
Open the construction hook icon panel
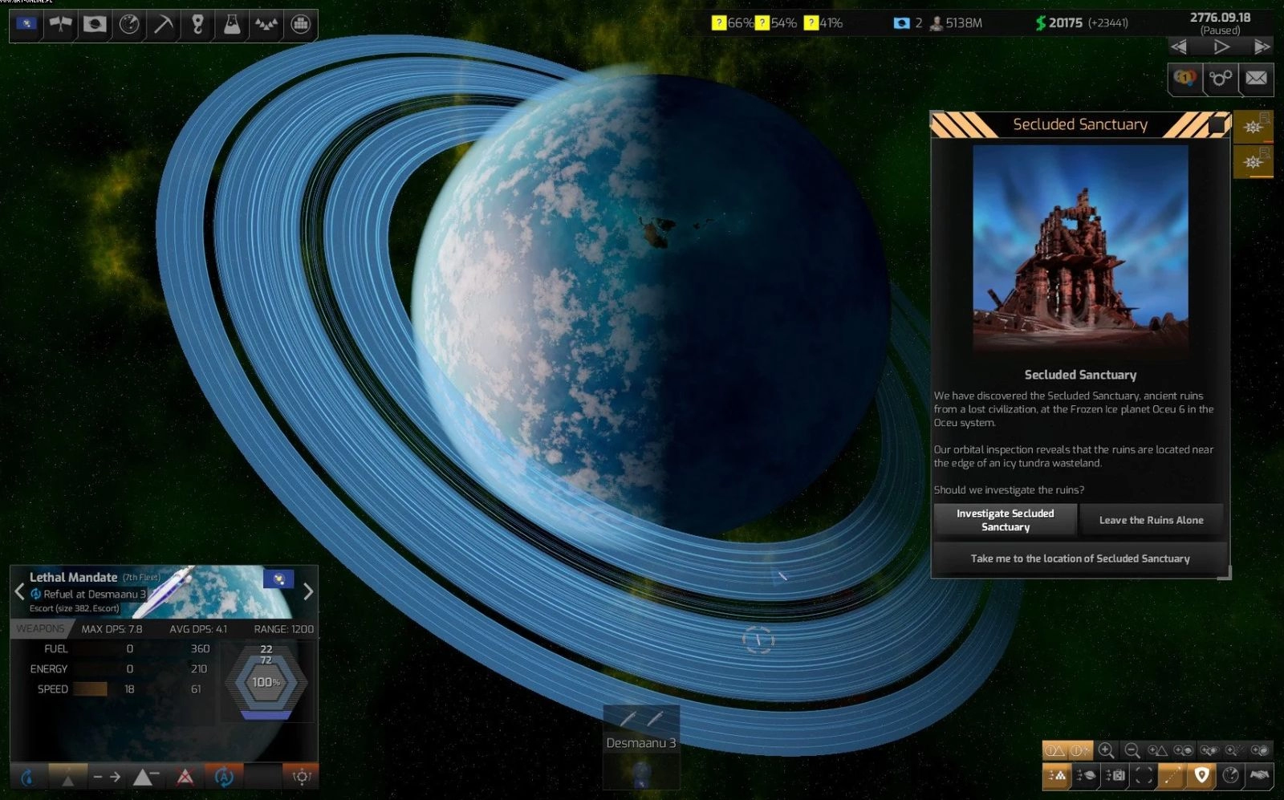(197, 24)
